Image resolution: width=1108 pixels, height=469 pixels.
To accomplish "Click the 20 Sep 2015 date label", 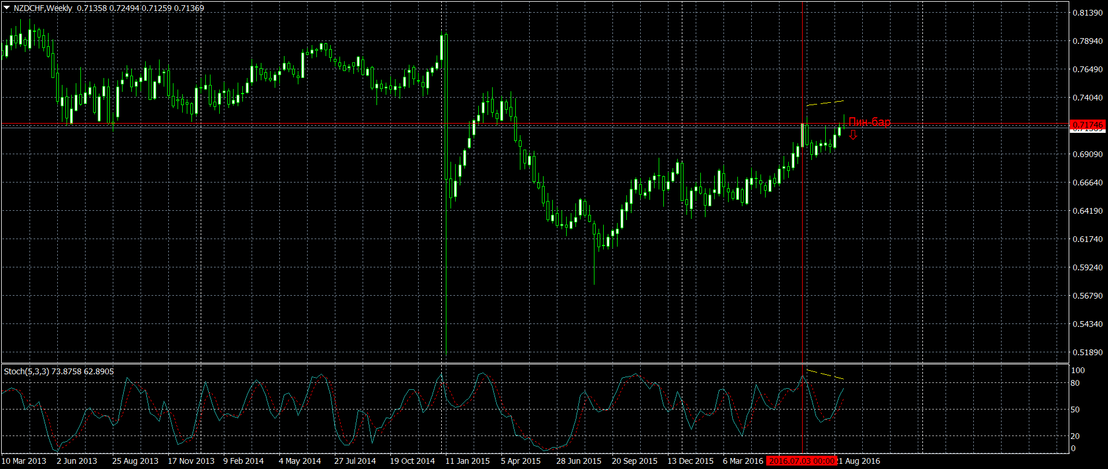I will (x=634, y=461).
